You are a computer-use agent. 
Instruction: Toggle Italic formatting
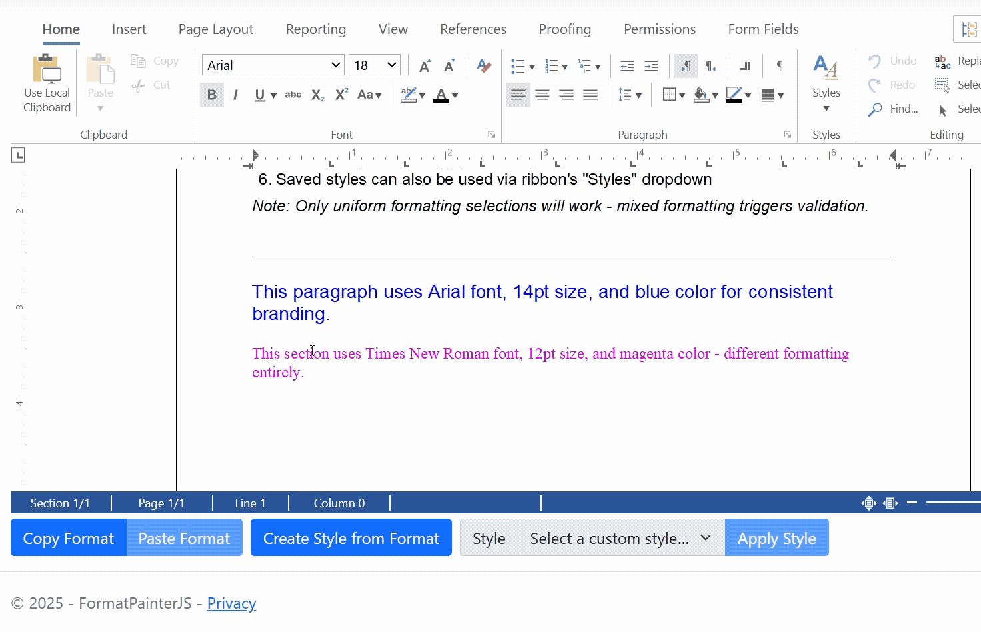coord(235,95)
